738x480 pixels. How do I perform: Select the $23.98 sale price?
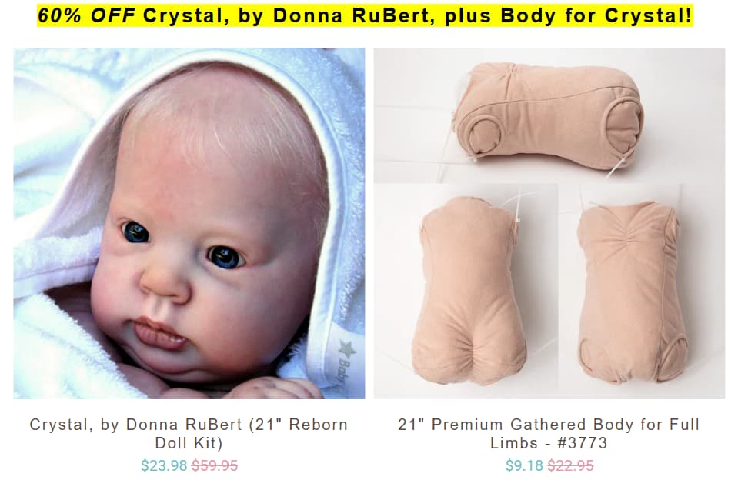164,465
